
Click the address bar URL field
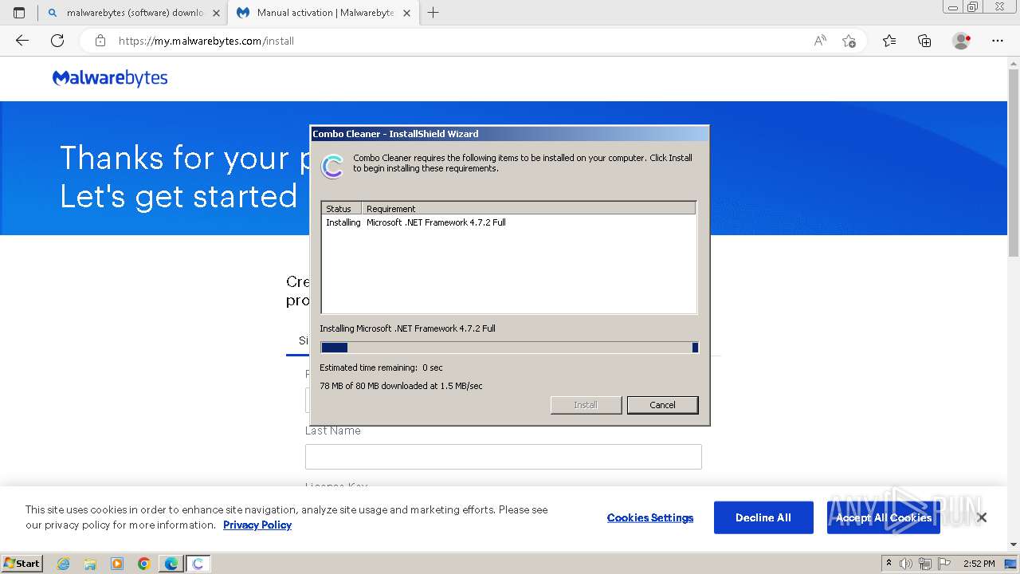click(462, 41)
